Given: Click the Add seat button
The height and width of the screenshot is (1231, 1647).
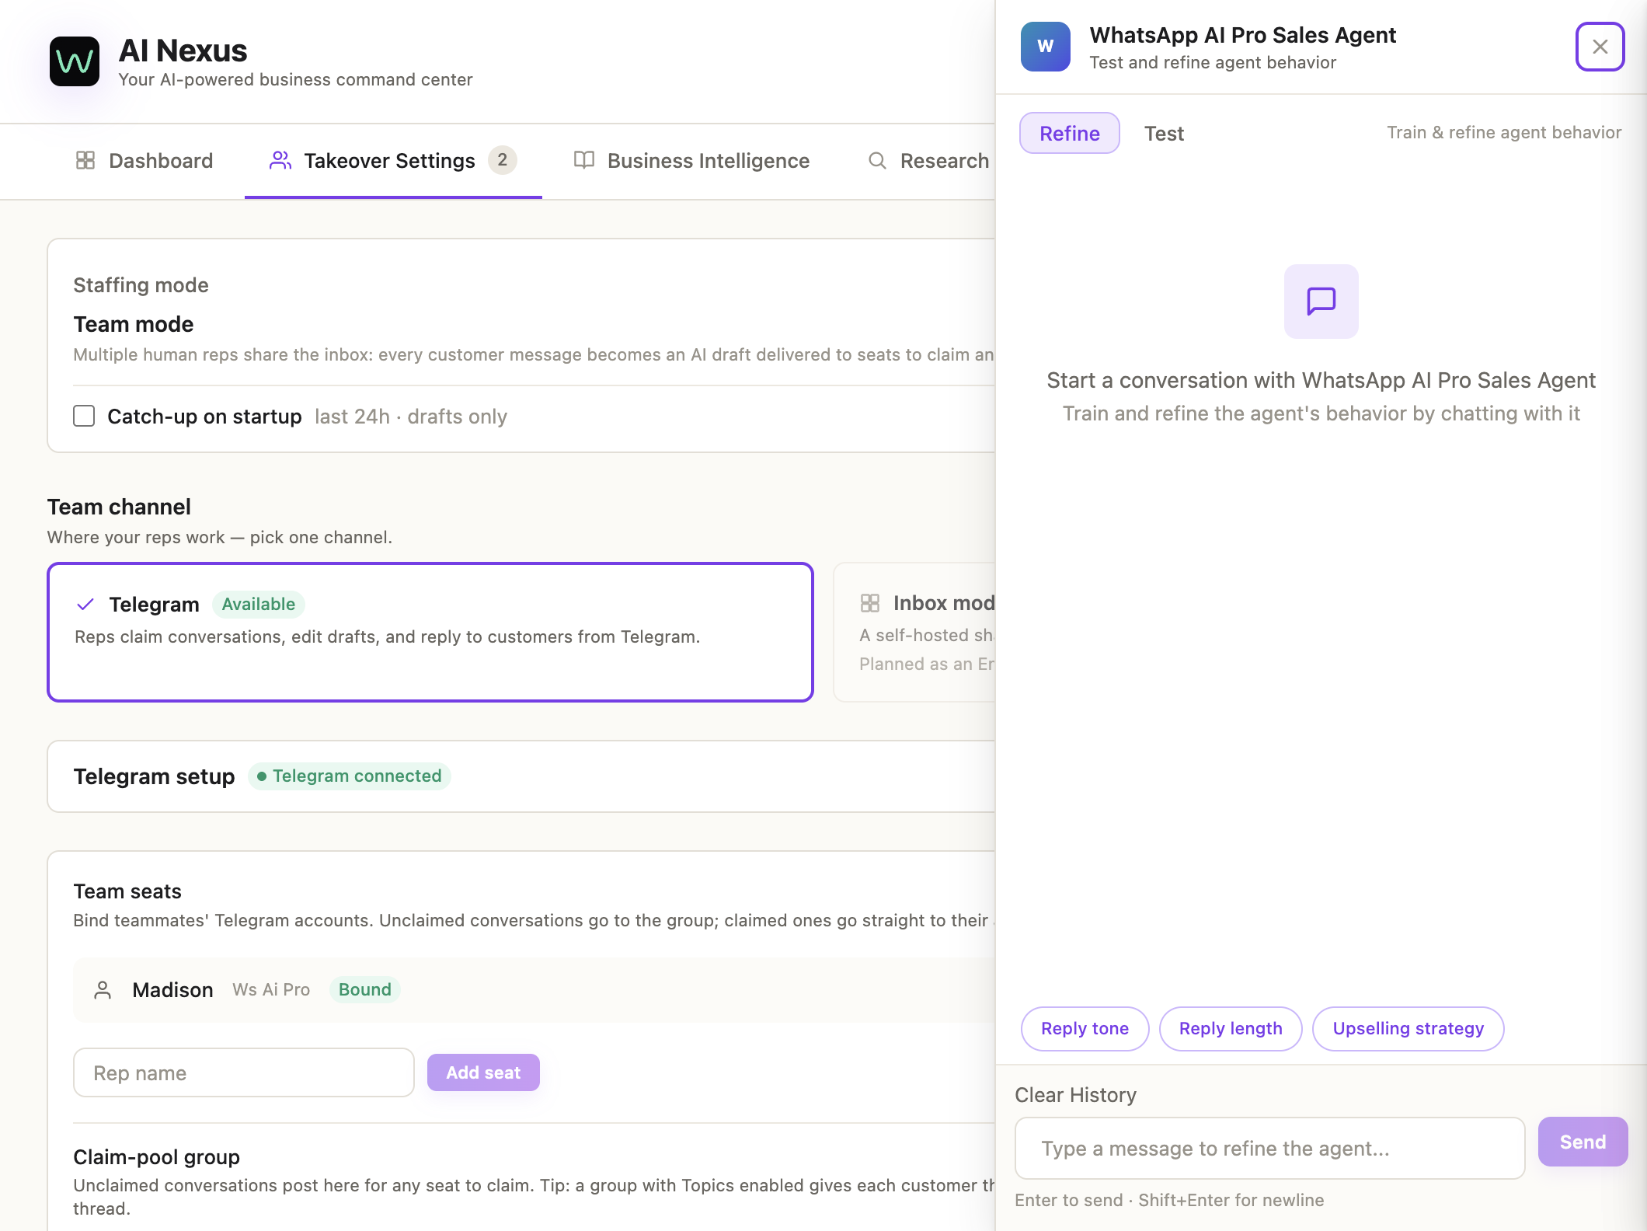Looking at the screenshot, I should point(483,1072).
